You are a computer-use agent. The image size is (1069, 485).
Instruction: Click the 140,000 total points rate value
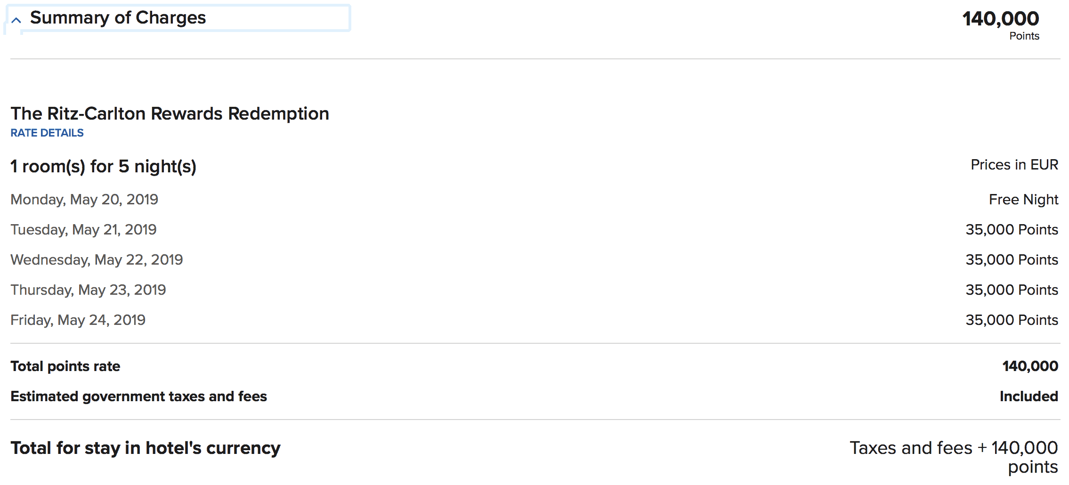[x=1030, y=366]
